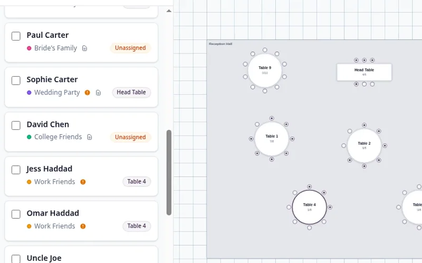Click the bottom seat of Table 2

click(364, 166)
